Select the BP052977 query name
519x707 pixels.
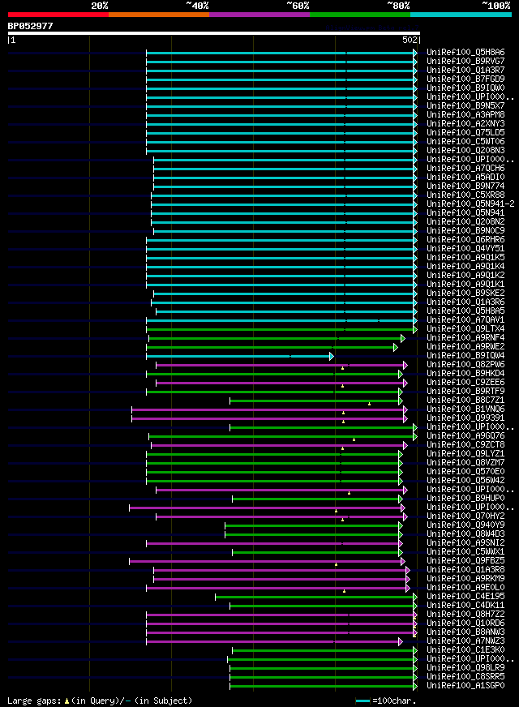[x=30, y=26]
